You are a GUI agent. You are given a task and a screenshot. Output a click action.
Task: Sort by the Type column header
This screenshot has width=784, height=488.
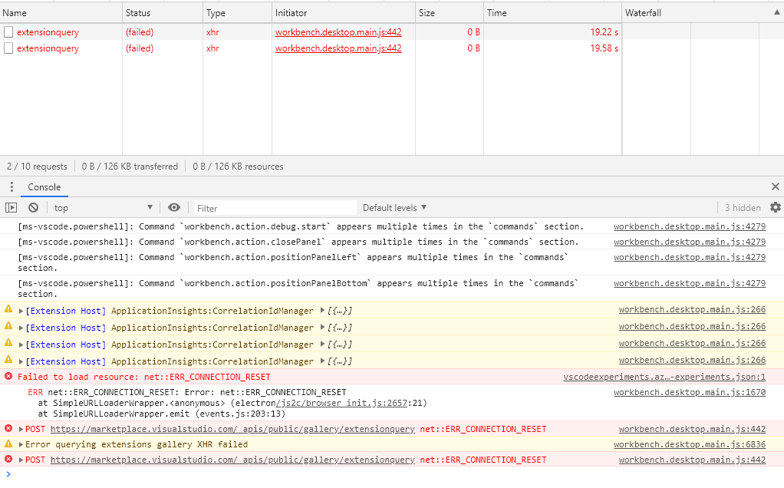(x=238, y=13)
